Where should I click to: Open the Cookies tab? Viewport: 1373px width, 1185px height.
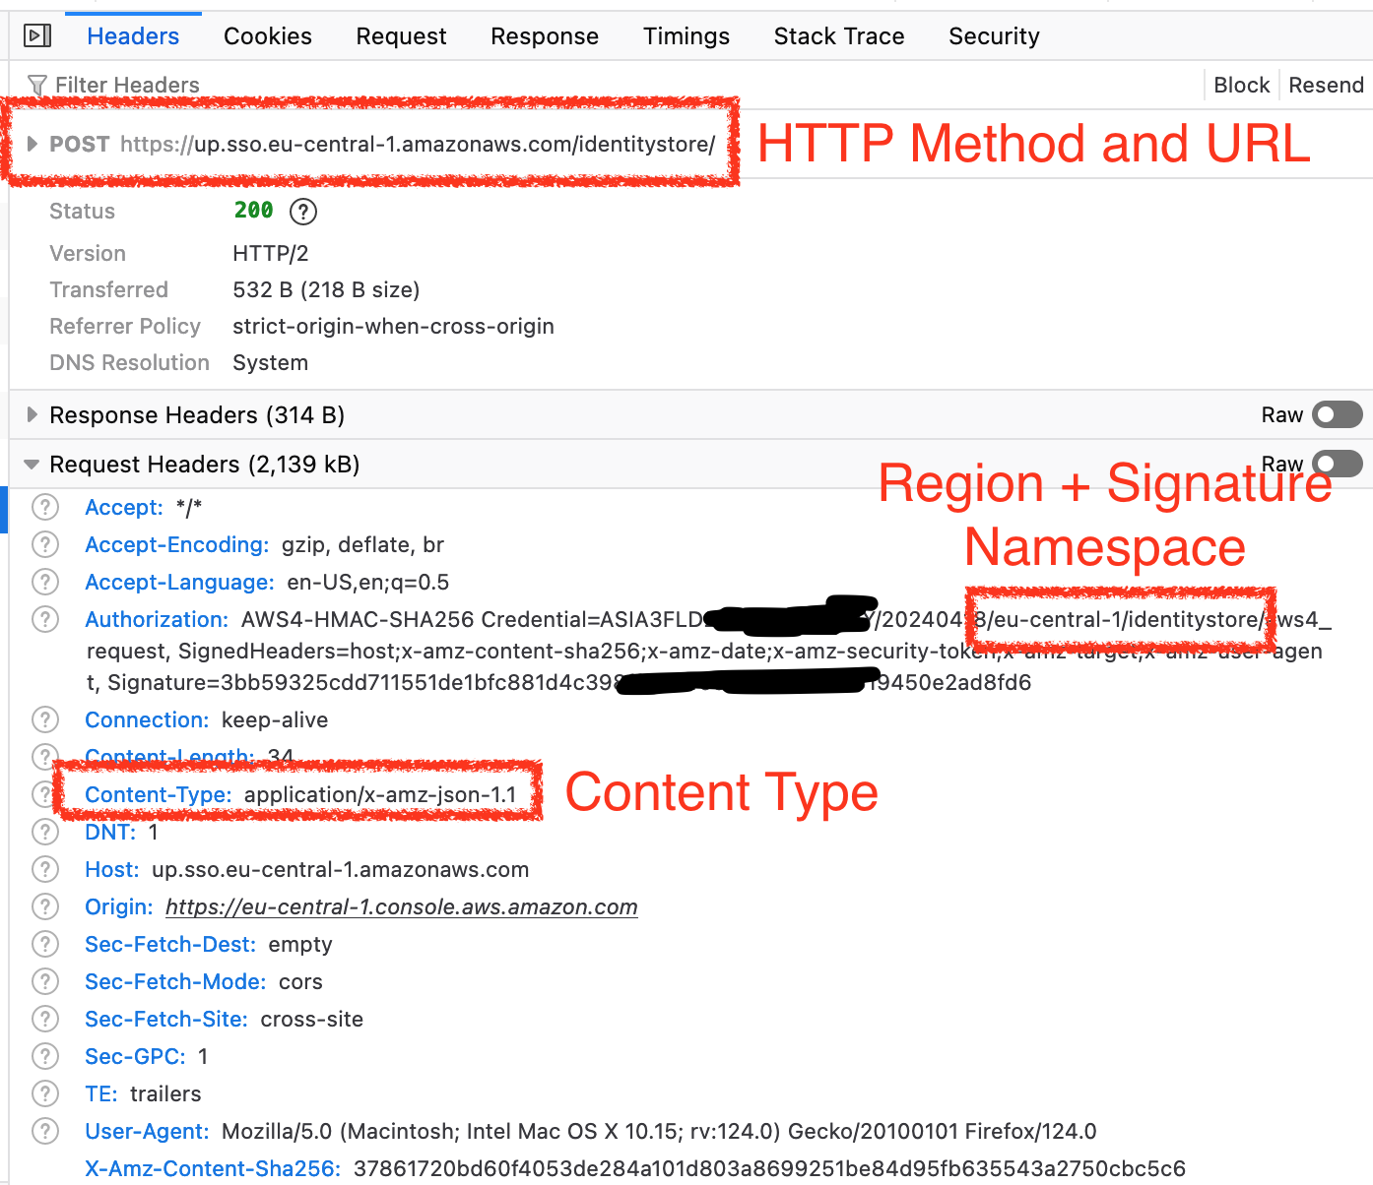click(x=268, y=36)
